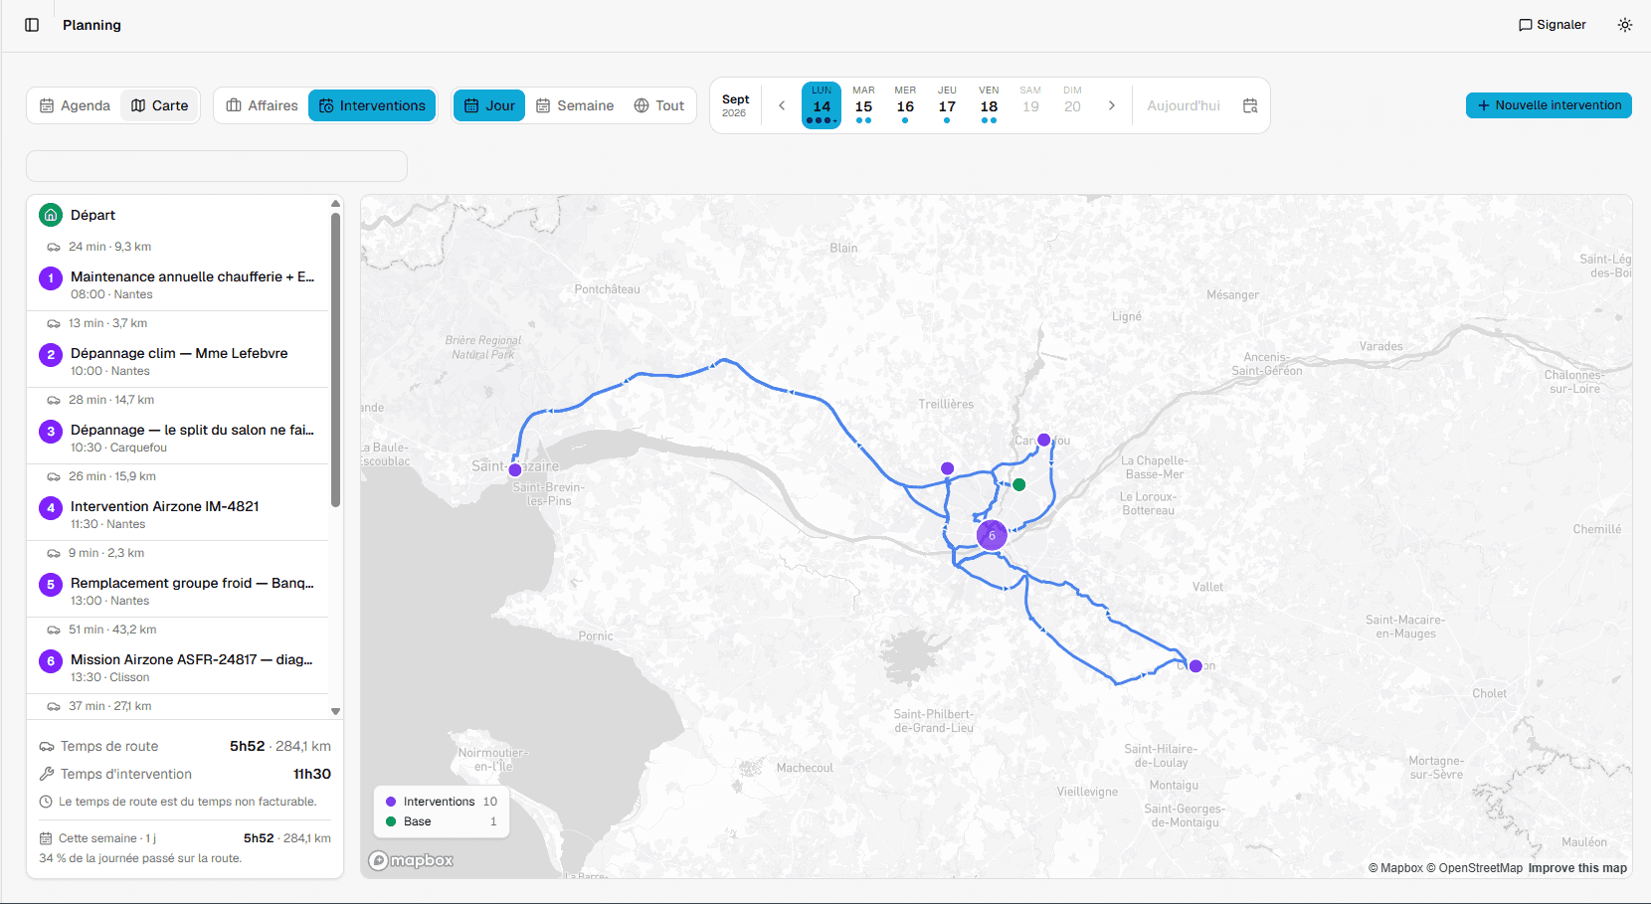Focus the empty search field
This screenshot has width=1651, height=904.
click(x=217, y=166)
